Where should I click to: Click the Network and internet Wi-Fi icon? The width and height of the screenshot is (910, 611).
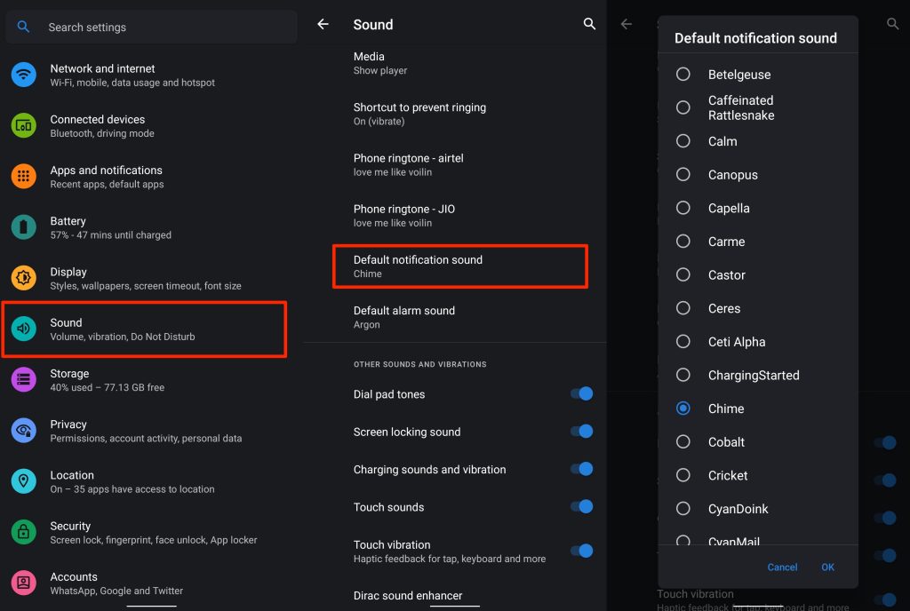(24, 75)
